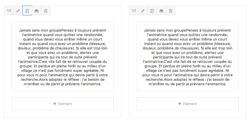Click the dashed Element button in the right column
This screenshot has width=249, height=121.
tap(188, 104)
